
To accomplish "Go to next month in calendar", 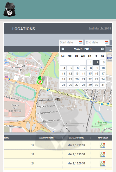I will click(102, 49).
